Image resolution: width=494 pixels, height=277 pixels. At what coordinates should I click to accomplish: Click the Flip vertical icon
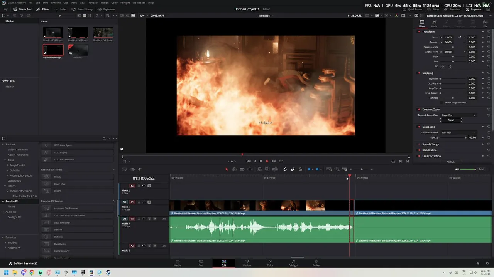[x=450, y=67]
